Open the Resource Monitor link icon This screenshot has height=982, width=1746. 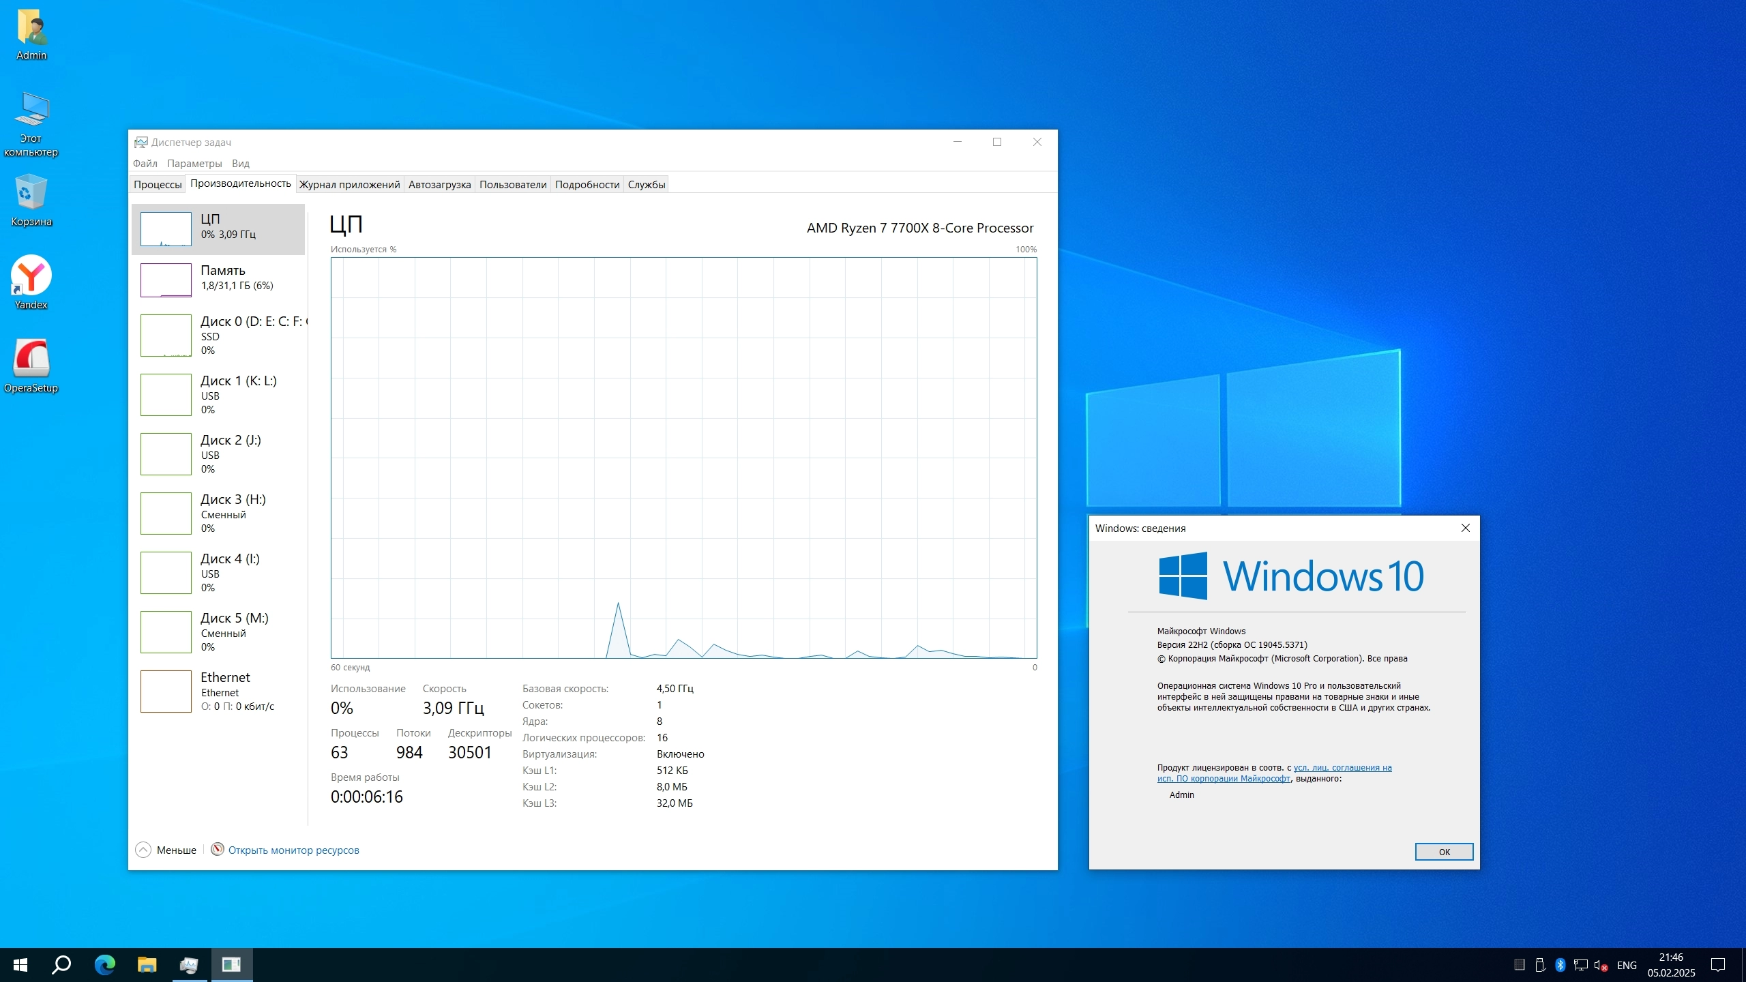218,849
